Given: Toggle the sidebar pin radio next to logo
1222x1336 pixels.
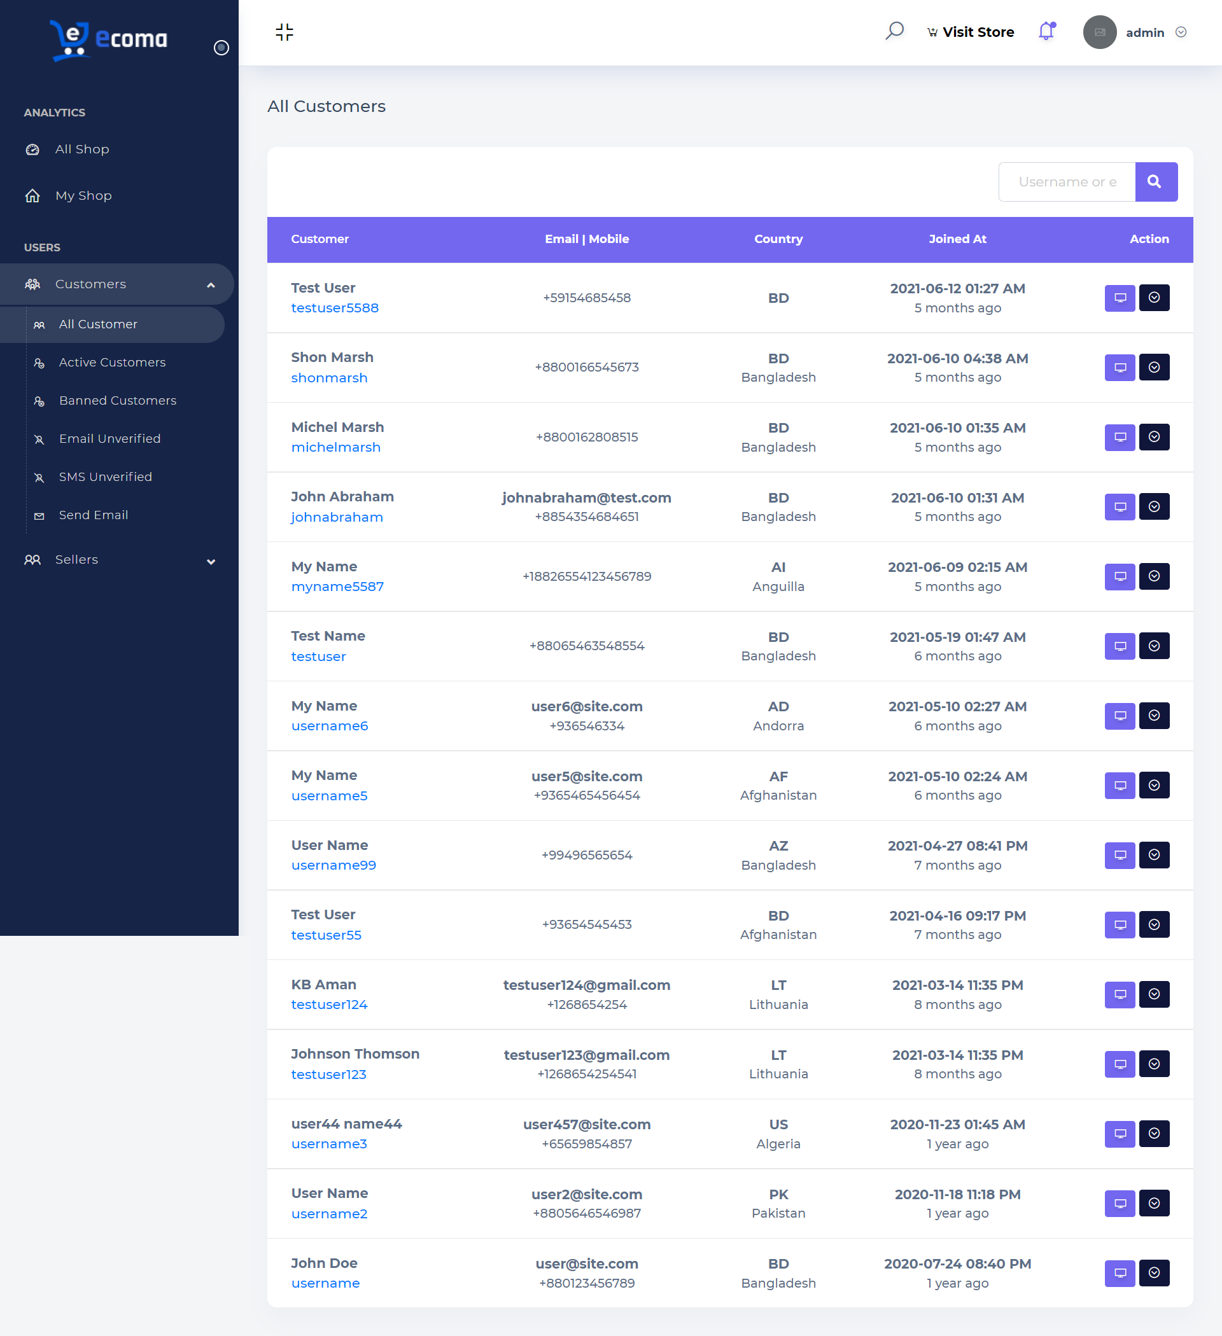Looking at the screenshot, I should coord(221,48).
